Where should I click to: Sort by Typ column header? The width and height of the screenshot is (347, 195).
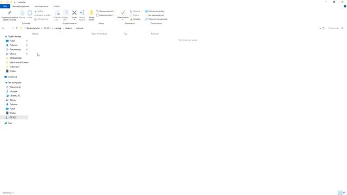pyautogui.click(x=125, y=34)
